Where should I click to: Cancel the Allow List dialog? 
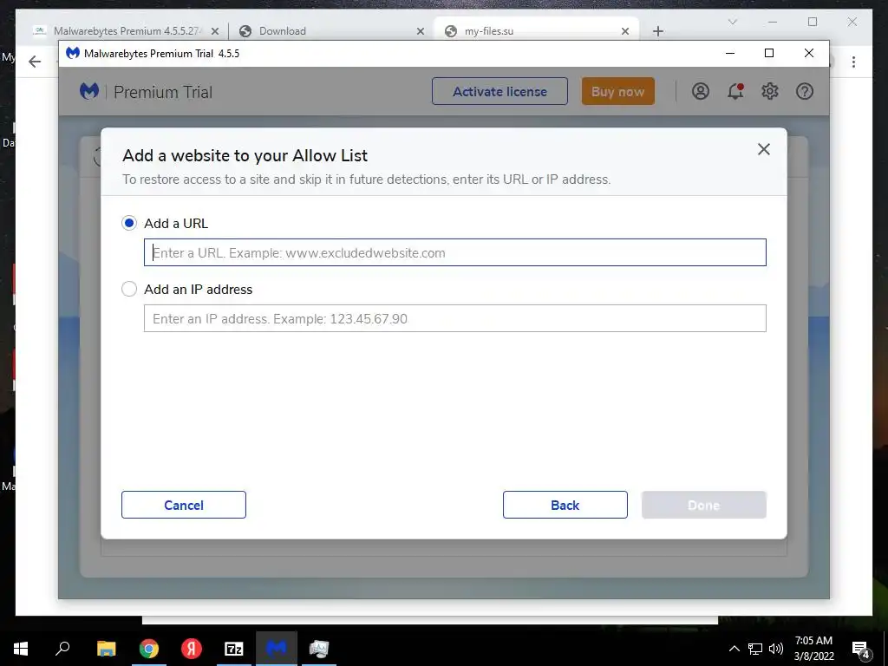pyautogui.click(x=184, y=505)
